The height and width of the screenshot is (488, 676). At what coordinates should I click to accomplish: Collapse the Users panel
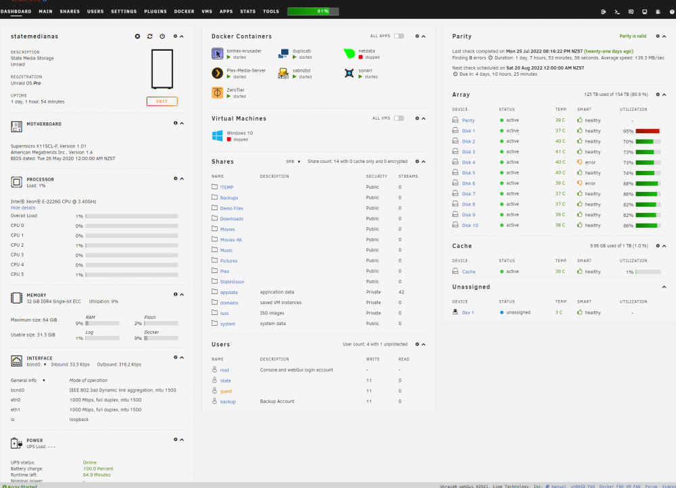point(423,344)
